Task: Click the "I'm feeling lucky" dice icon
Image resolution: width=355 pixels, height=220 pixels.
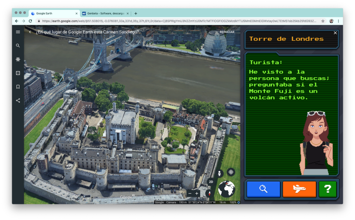Action: pyautogui.click(x=18, y=73)
